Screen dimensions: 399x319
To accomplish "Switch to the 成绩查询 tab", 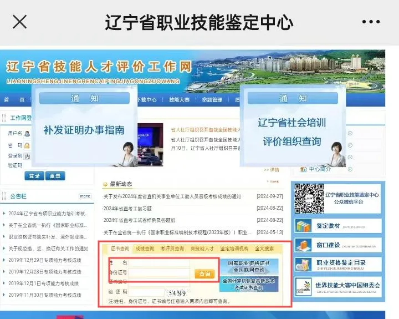I will (x=145, y=249).
